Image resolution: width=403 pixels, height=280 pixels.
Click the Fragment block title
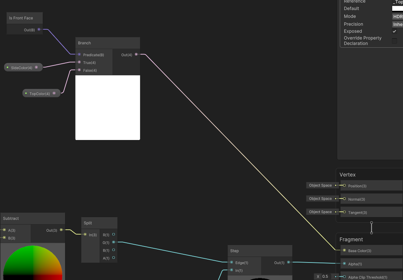351,239
